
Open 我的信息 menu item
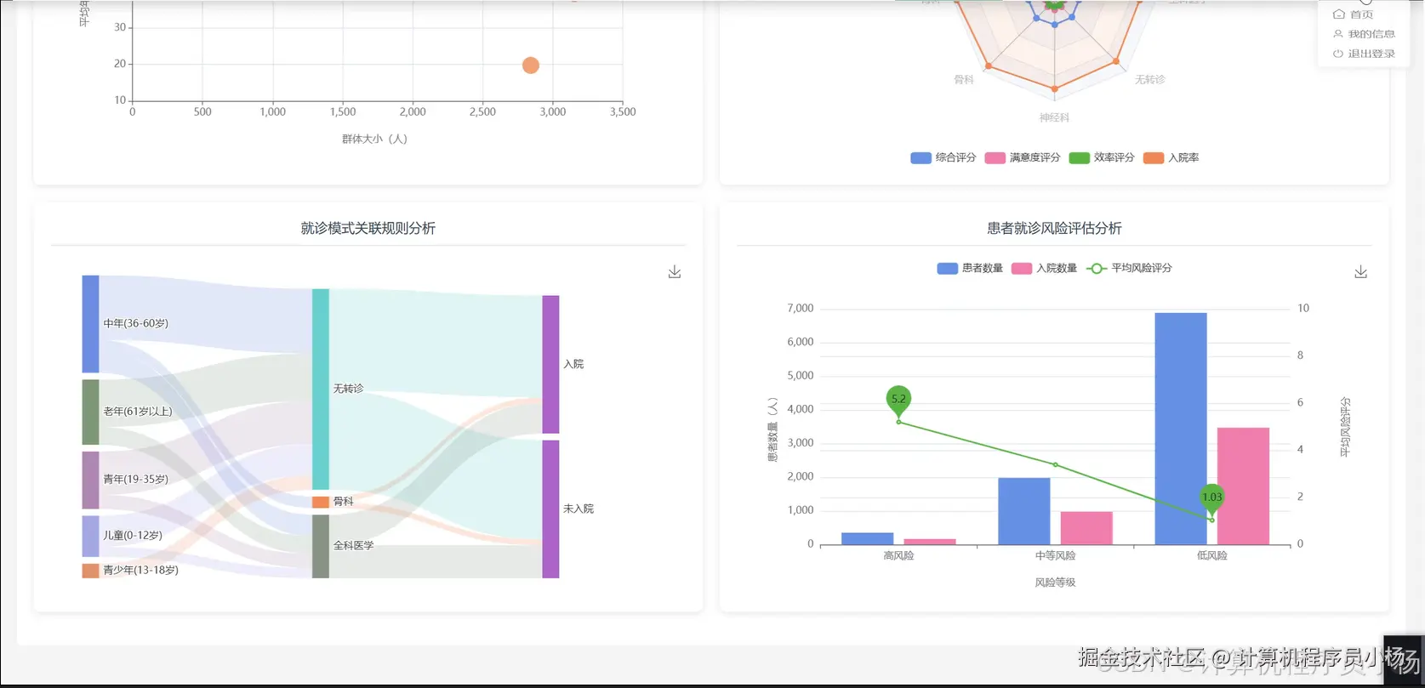click(x=1364, y=34)
